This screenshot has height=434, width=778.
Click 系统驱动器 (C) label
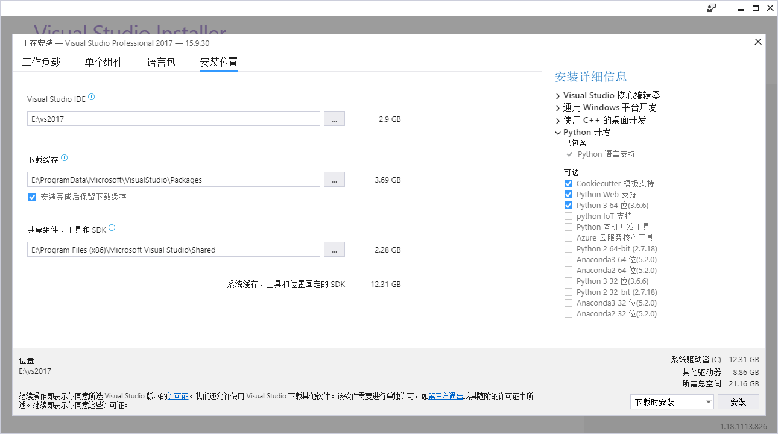pos(696,360)
